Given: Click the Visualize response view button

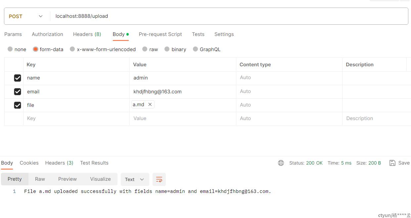Looking at the screenshot, I should [x=100, y=179].
